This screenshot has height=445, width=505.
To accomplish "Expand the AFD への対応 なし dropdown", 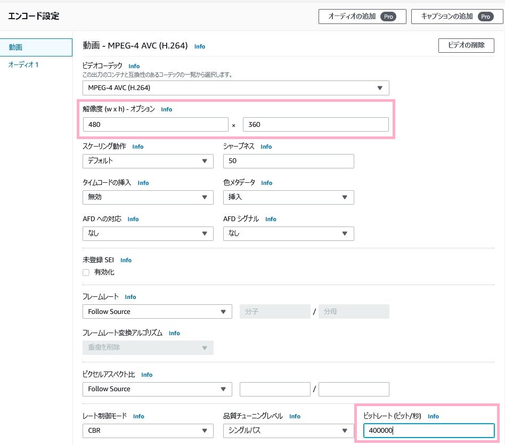I will [x=148, y=233].
